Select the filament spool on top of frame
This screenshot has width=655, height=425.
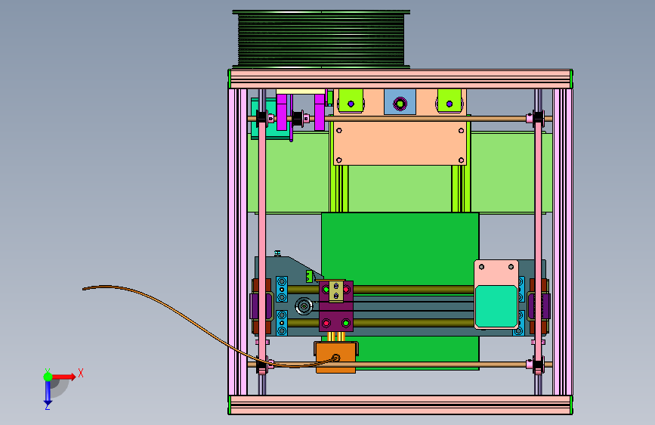321,39
